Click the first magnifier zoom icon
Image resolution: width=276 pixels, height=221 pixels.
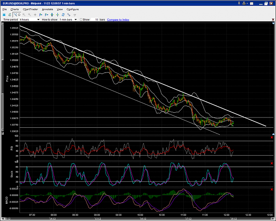click(x=24, y=15)
